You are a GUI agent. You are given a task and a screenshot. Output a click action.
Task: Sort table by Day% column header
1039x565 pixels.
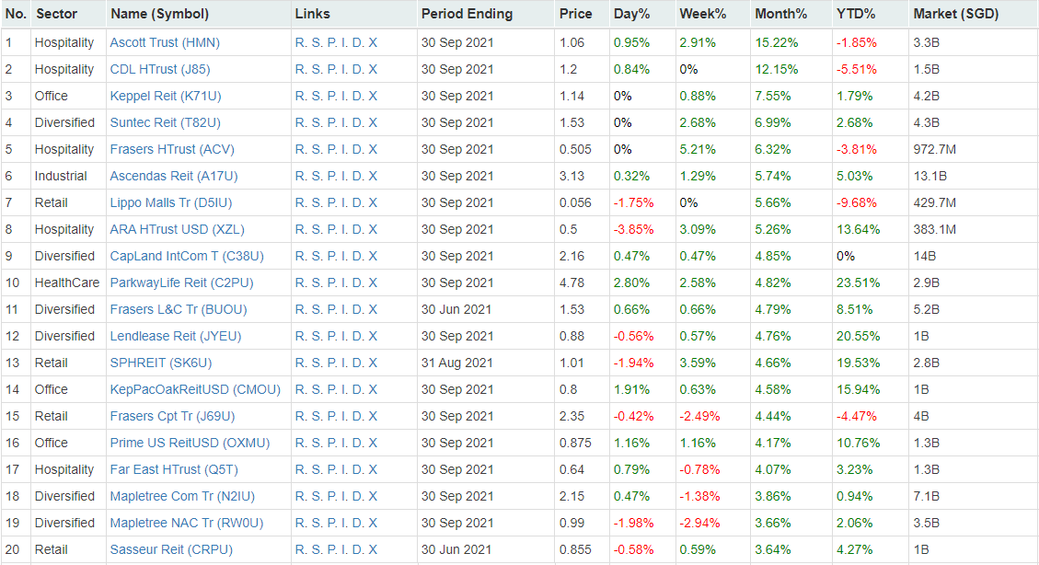632,14
